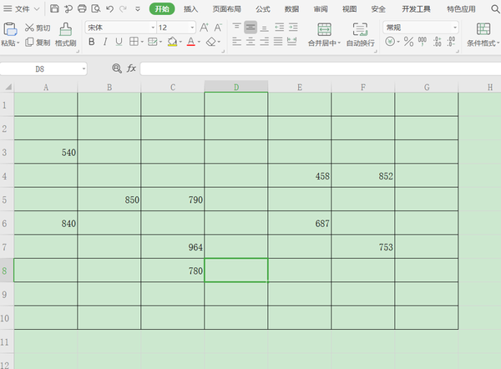
Task: Toggle Underline formatting
Action: (119, 42)
